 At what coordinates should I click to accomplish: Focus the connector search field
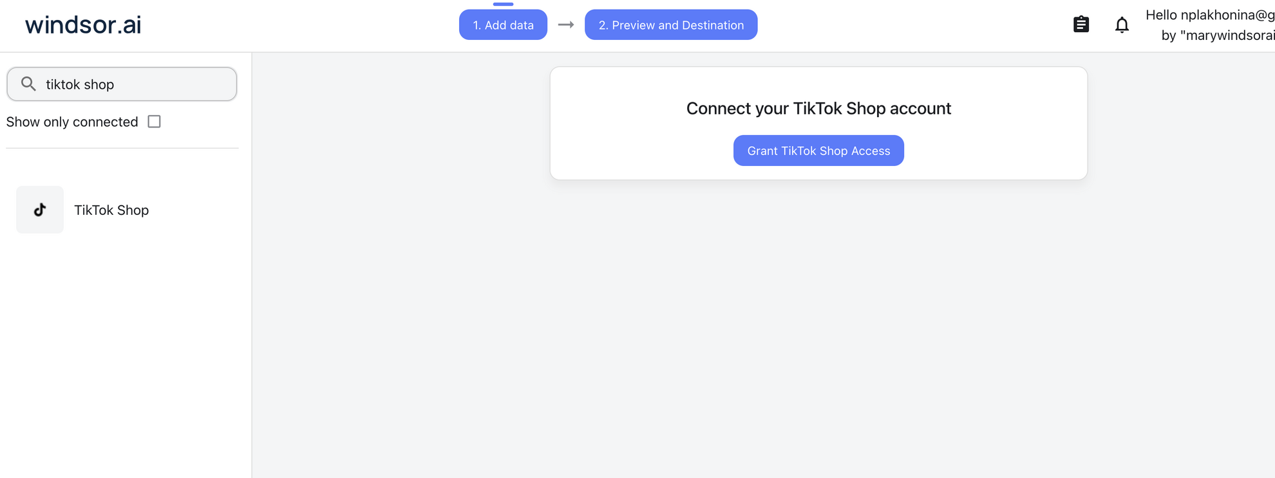click(122, 84)
